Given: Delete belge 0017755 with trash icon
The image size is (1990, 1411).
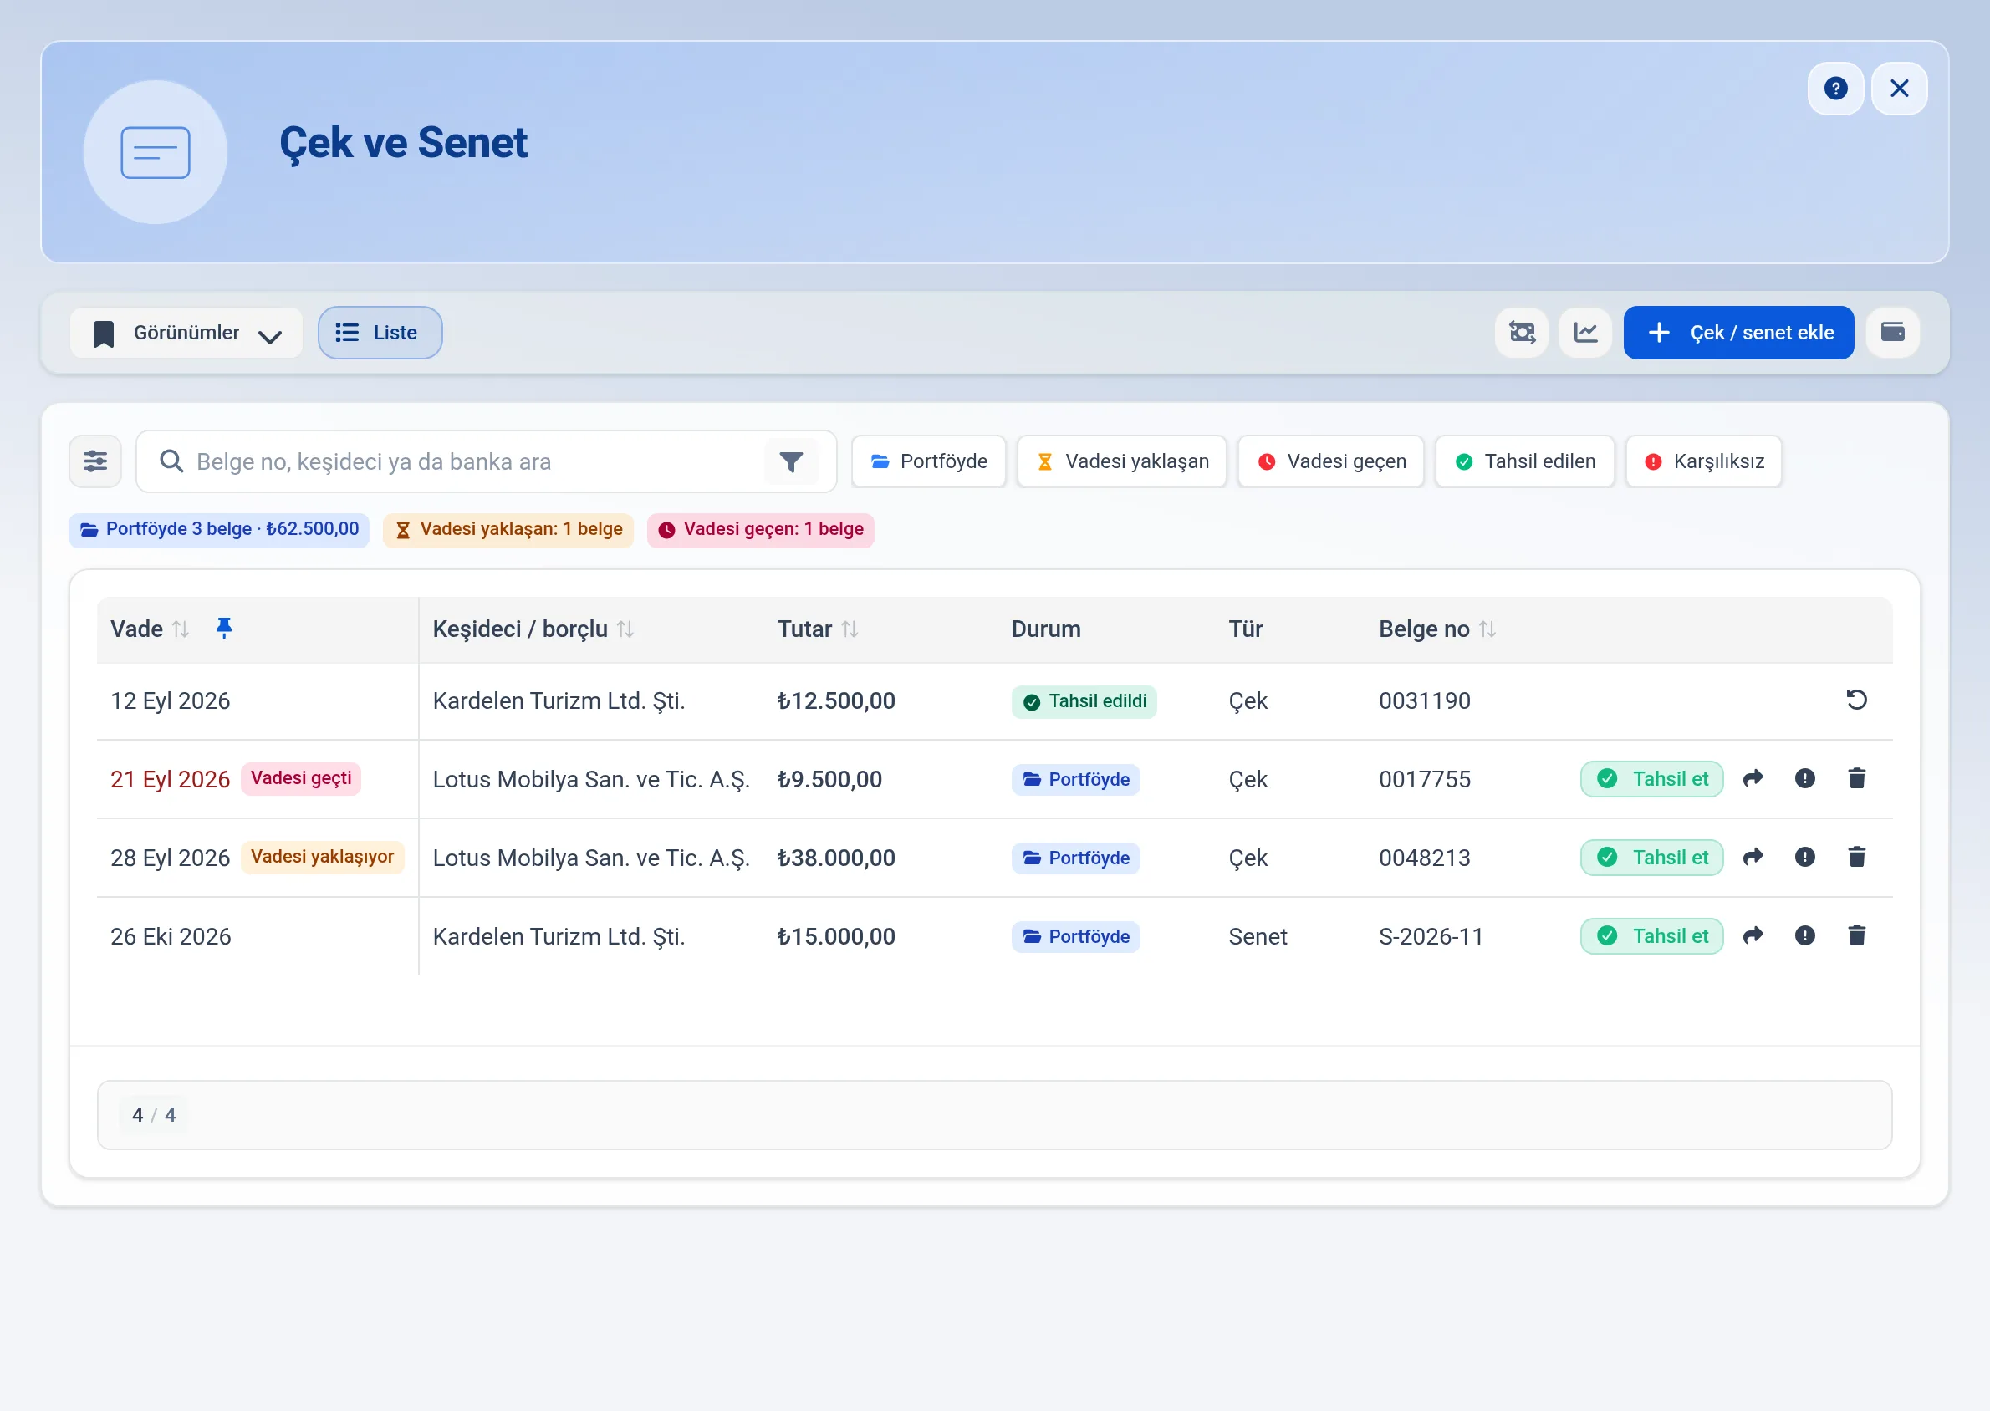Looking at the screenshot, I should pos(1857,779).
